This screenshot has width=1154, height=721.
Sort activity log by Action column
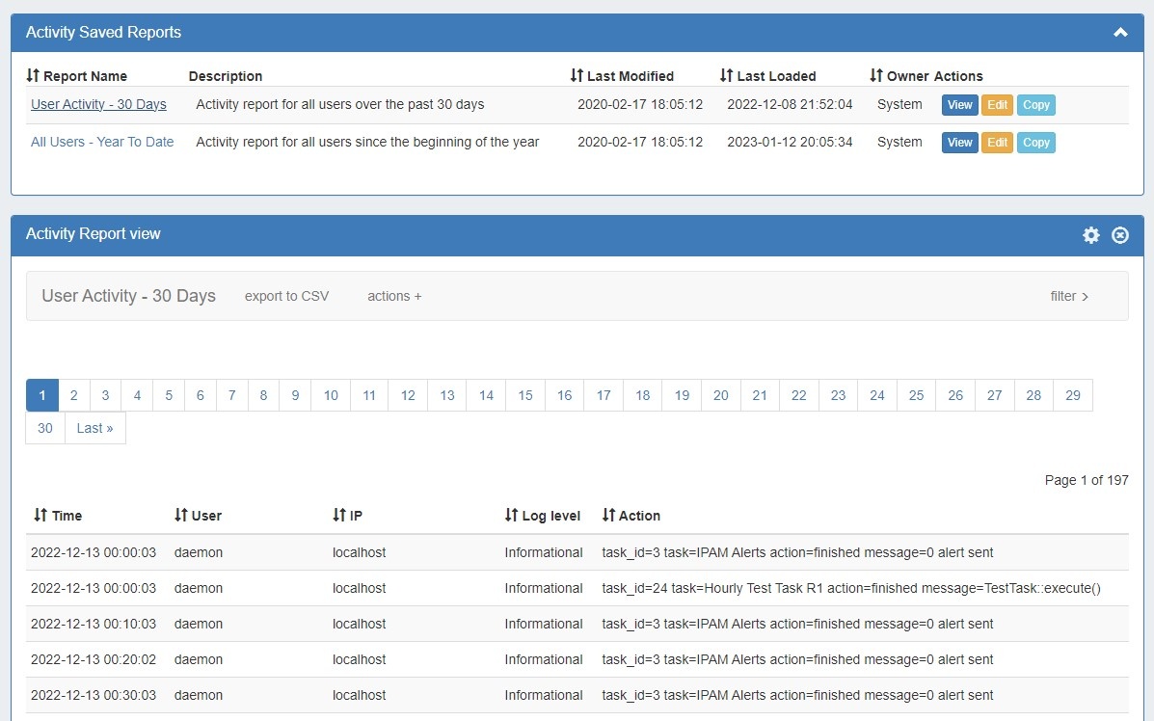tap(631, 516)
